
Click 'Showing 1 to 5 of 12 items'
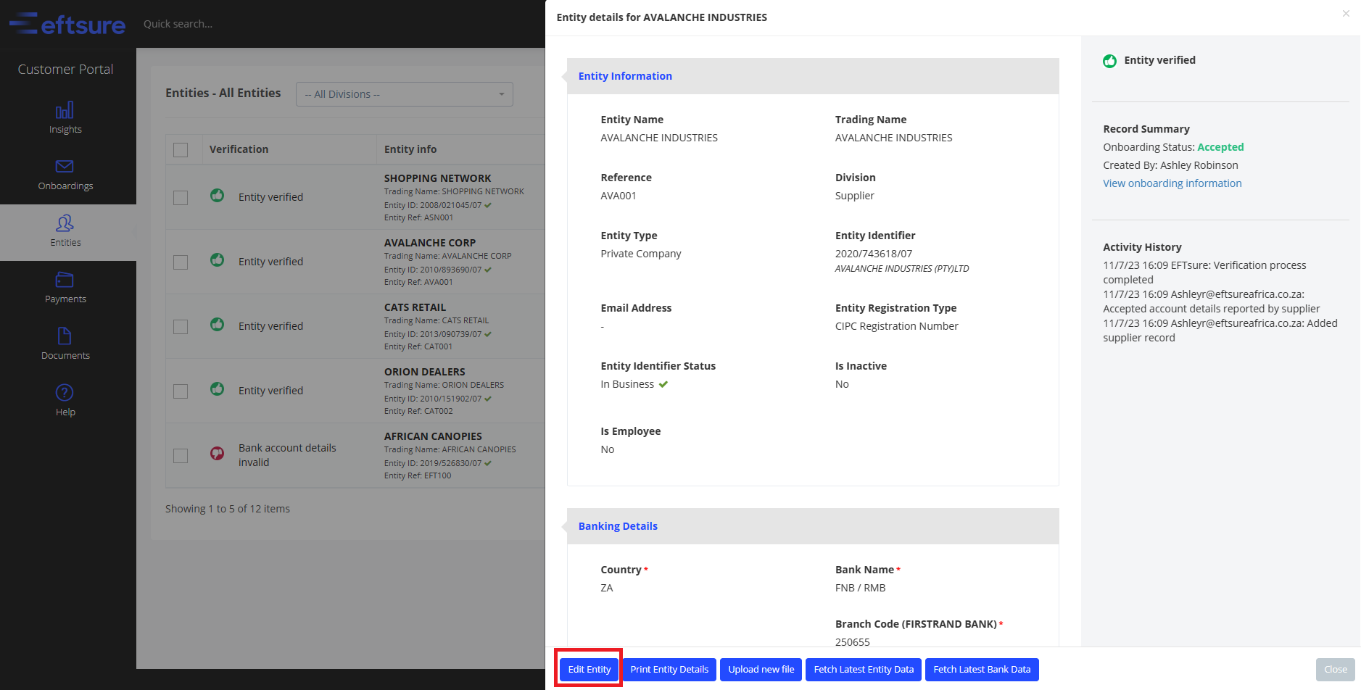tap(228, 509)
